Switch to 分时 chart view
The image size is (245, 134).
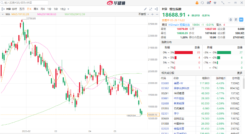14,9
